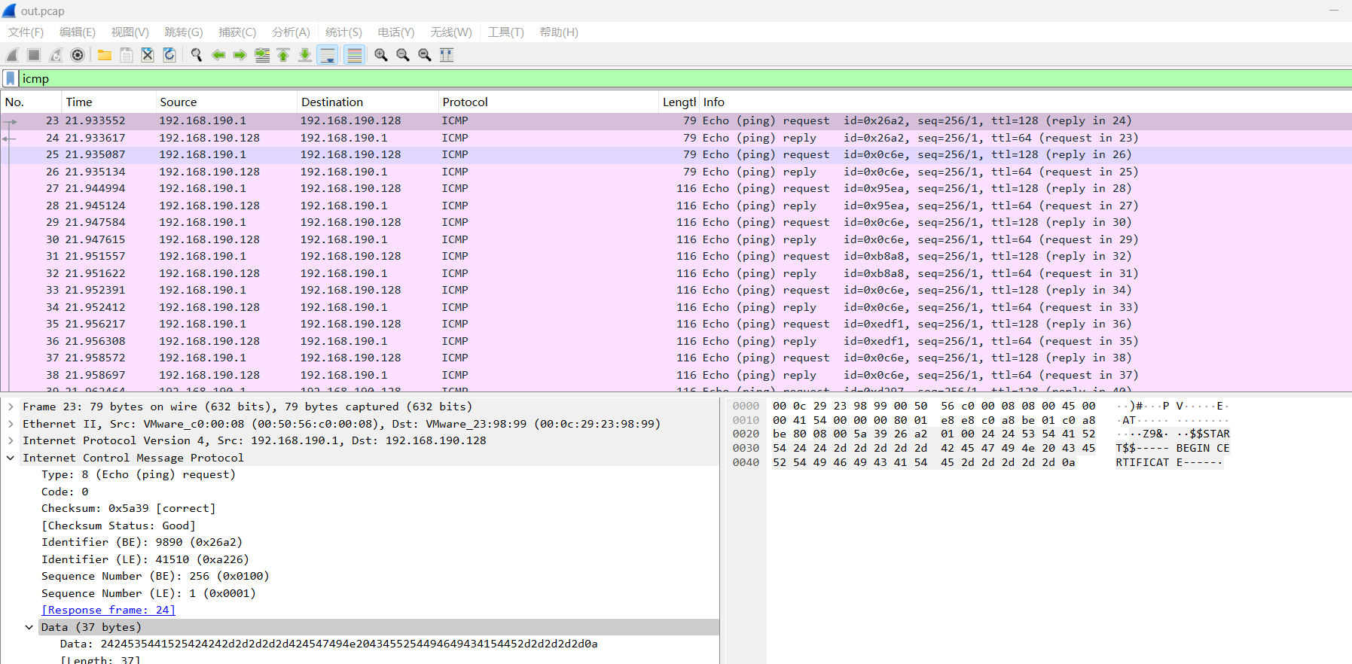Sort by the No. column header
The width and height of the screenshot is (1352, 664).
[x=31, y=102]
